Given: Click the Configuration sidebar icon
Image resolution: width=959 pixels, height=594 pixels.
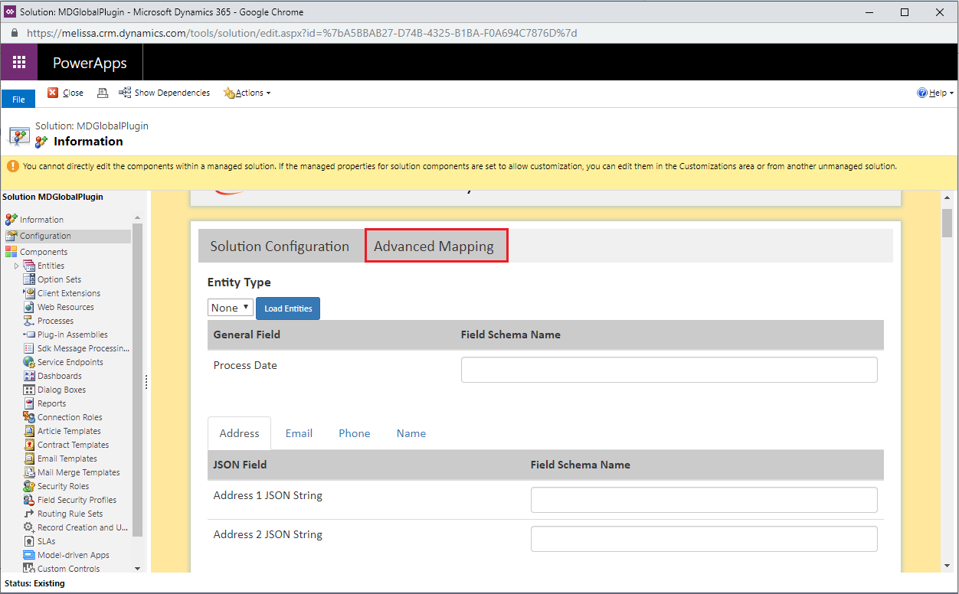Looking at the screenshot, I should [11, 236].
